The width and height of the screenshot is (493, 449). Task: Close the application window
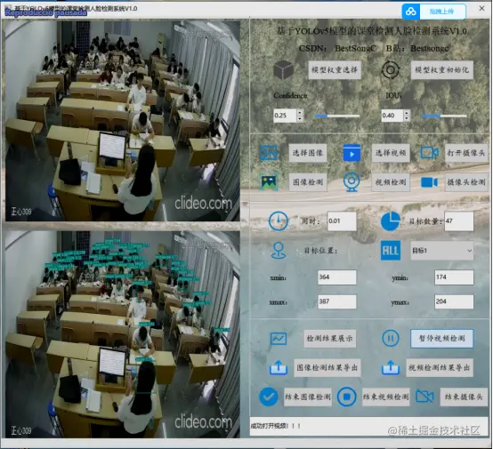481,9
